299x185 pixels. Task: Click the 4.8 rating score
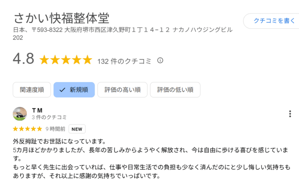pos(23,59)
